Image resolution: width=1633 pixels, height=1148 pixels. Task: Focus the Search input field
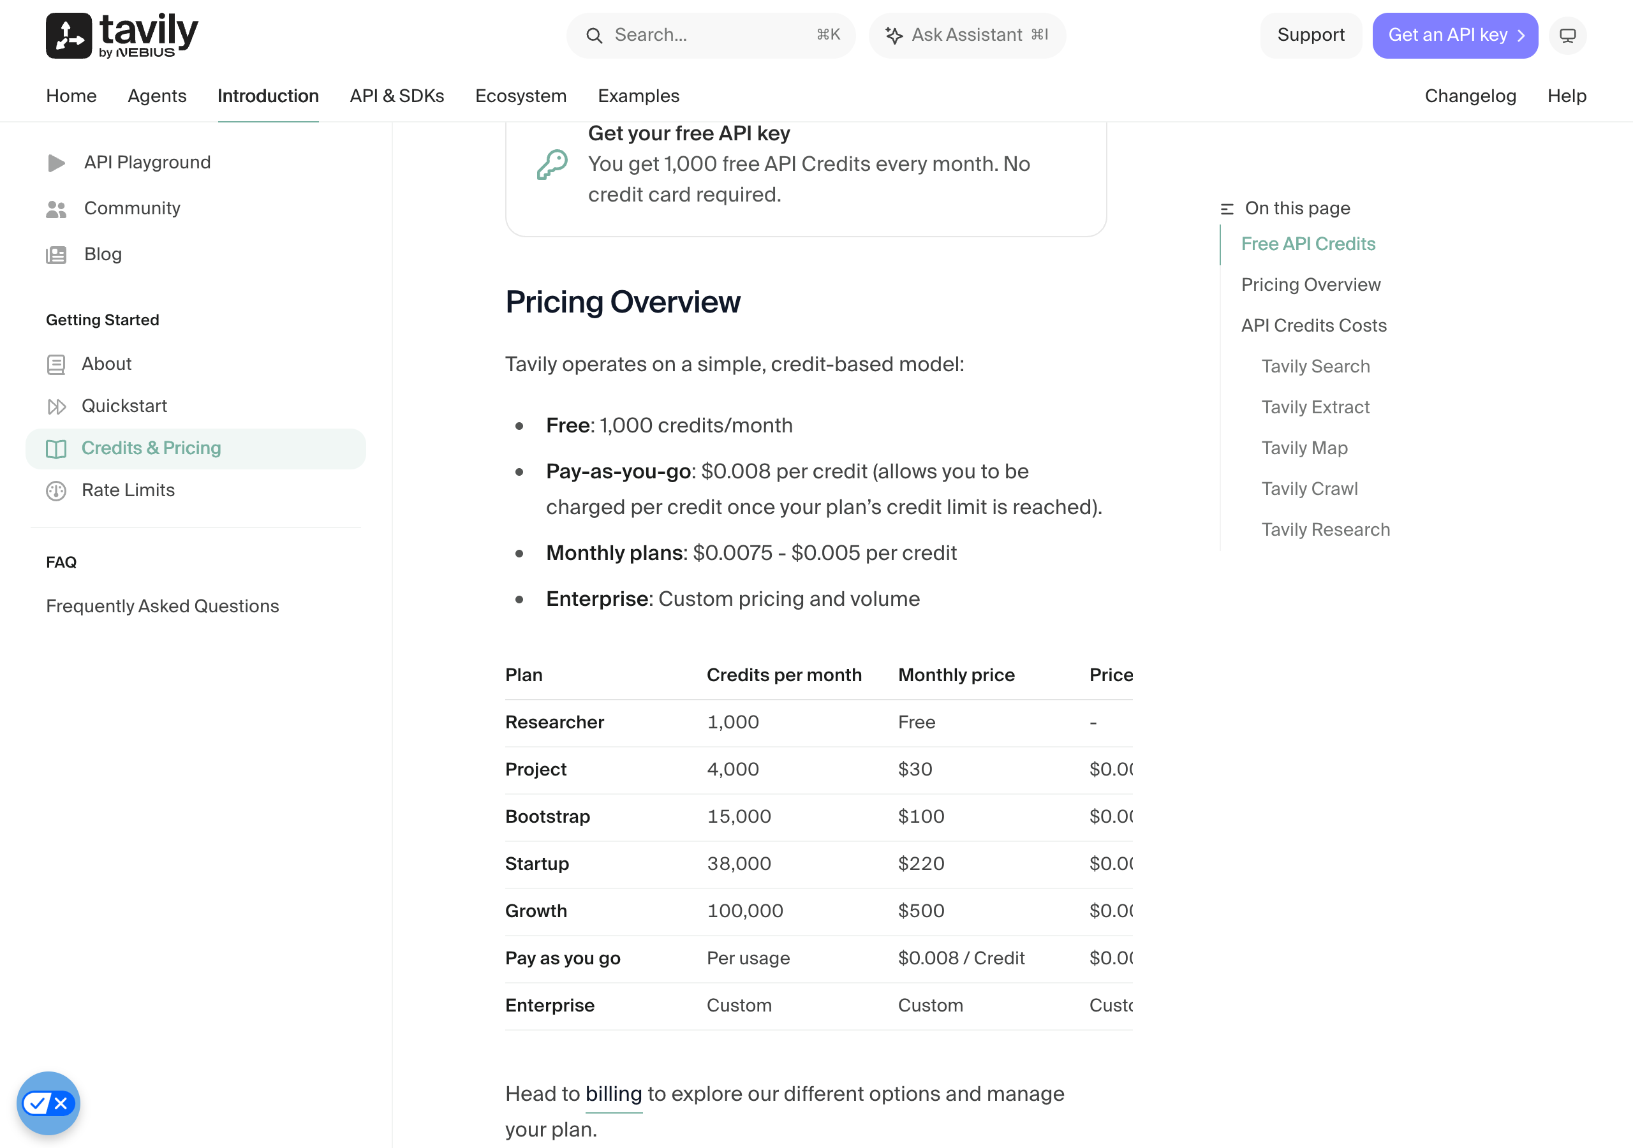click(711, 36)
